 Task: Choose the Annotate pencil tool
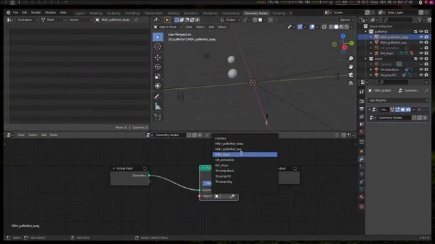pos(158,96)
